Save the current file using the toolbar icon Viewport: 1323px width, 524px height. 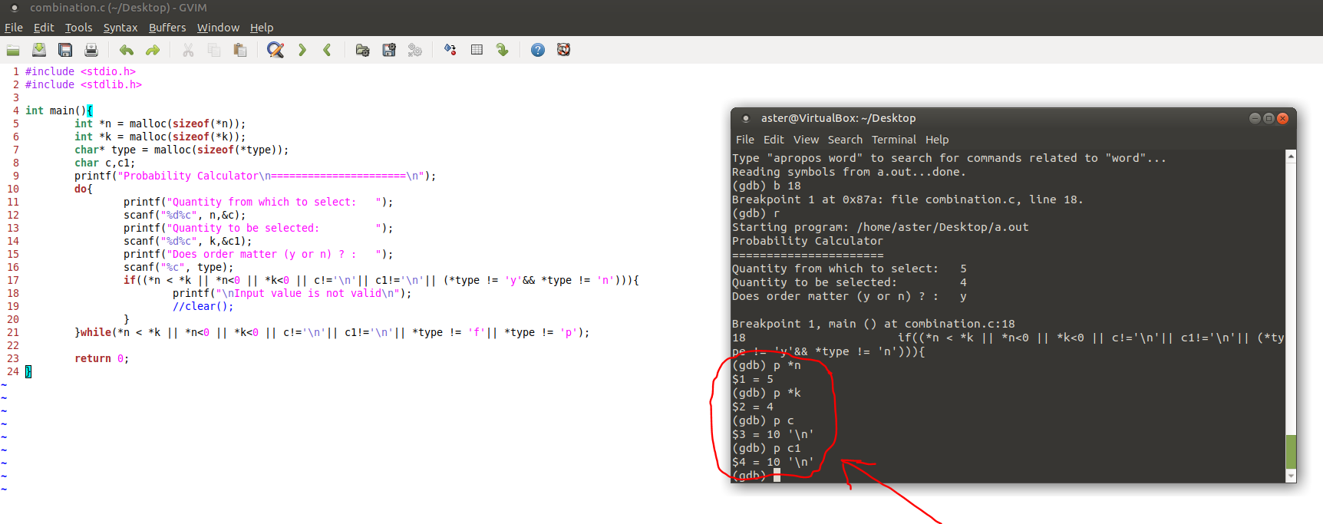point(39,50)
